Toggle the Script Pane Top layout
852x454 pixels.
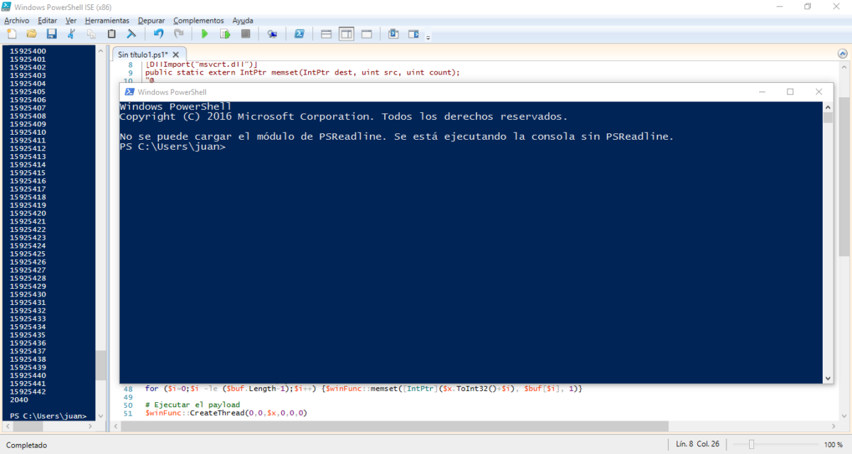coord(325,33)
